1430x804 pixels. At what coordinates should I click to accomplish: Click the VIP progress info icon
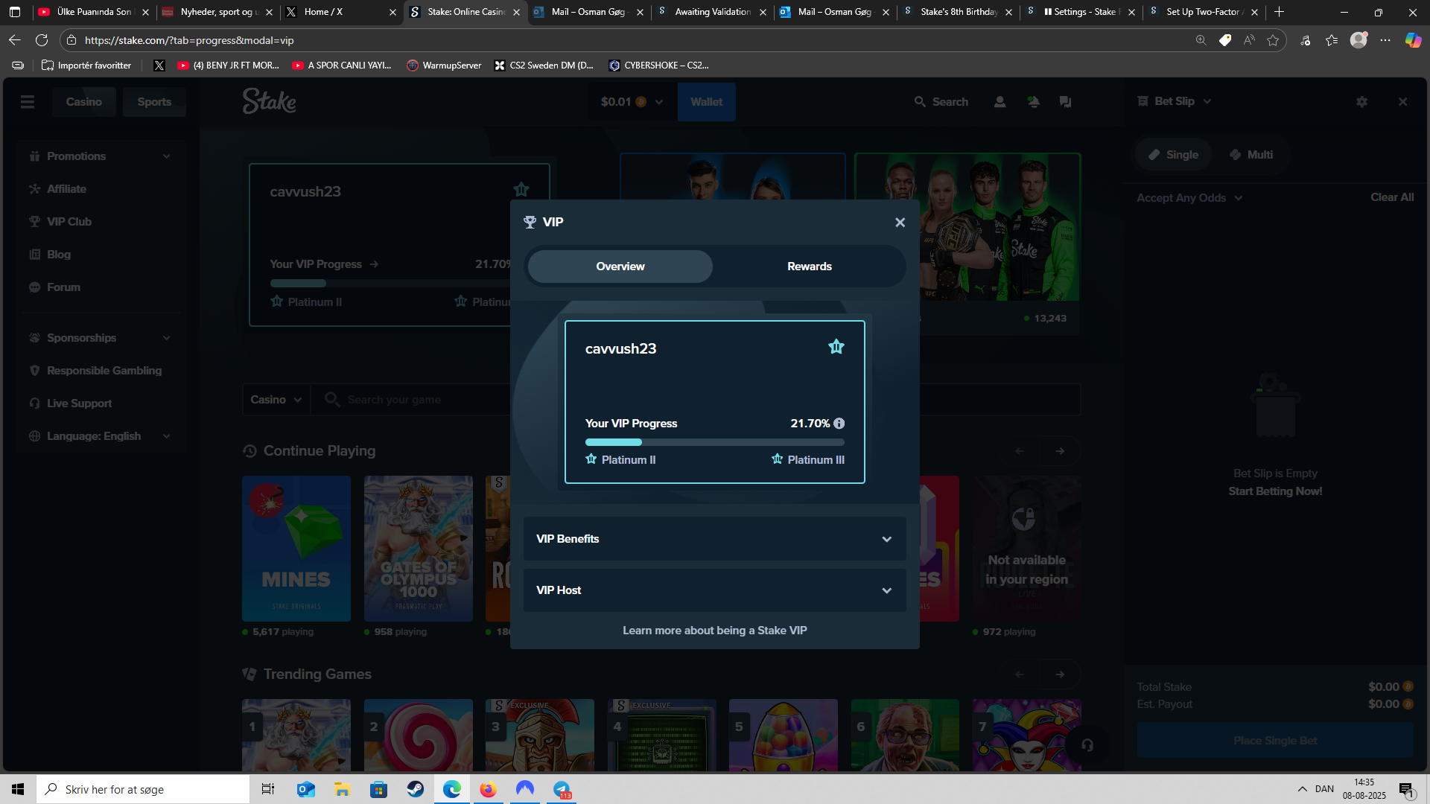pyautogui.click(x=839, y=424)
